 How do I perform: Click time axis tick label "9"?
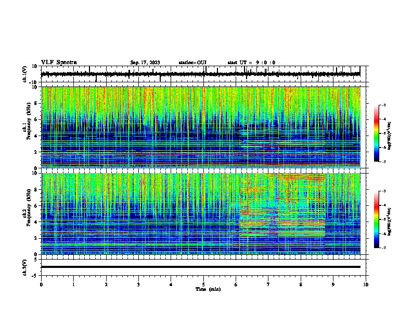(x=333, y=285)
